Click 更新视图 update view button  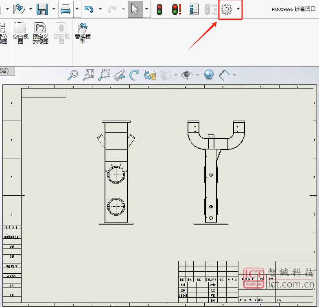click(x=62, y=33)
